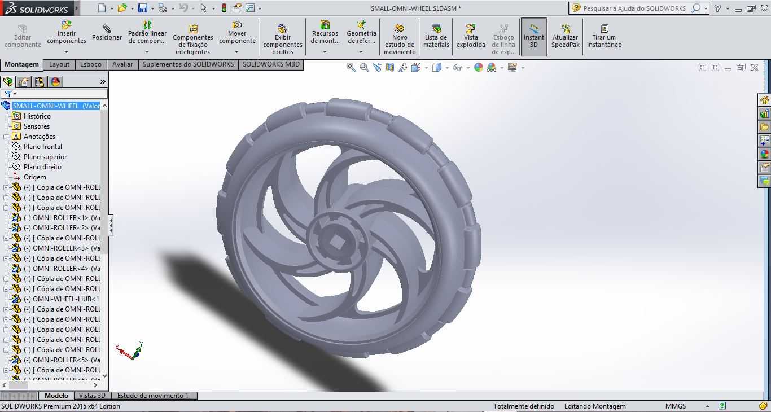This screenshot has width=771, height=412.
Task: Click Zoom to fit magnifier icon
Action: 351,67
